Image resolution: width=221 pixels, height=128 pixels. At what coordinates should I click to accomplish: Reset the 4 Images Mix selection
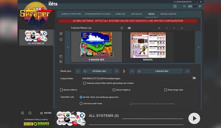click(x=139, y=71)
